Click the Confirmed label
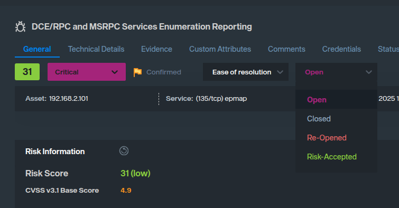399x208 pixels. [164, 72]
